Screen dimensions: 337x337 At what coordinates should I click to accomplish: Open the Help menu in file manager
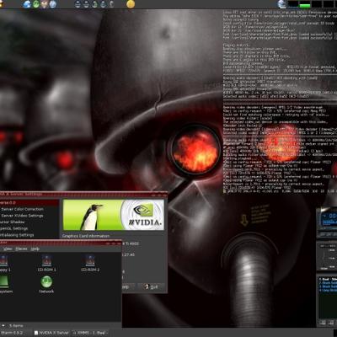pyautogui.click(x=35, y=249)
